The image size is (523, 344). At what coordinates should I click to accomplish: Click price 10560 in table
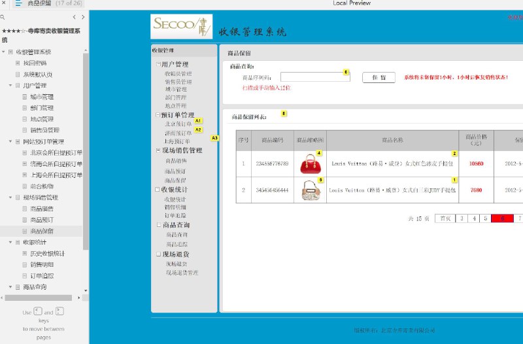476,164
